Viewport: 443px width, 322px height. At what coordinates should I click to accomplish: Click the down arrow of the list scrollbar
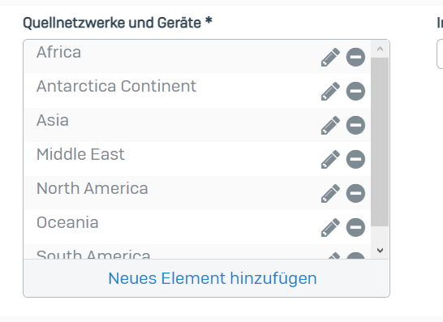[380, 250]
